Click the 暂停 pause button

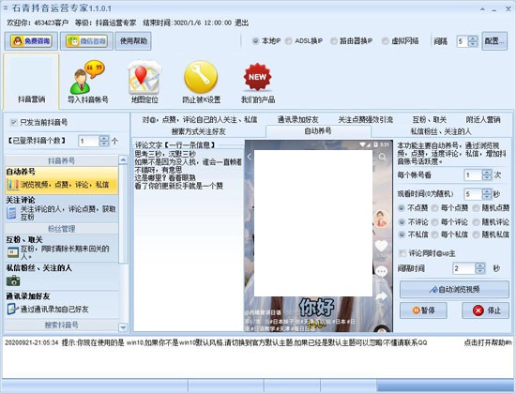tap(423, 311)
